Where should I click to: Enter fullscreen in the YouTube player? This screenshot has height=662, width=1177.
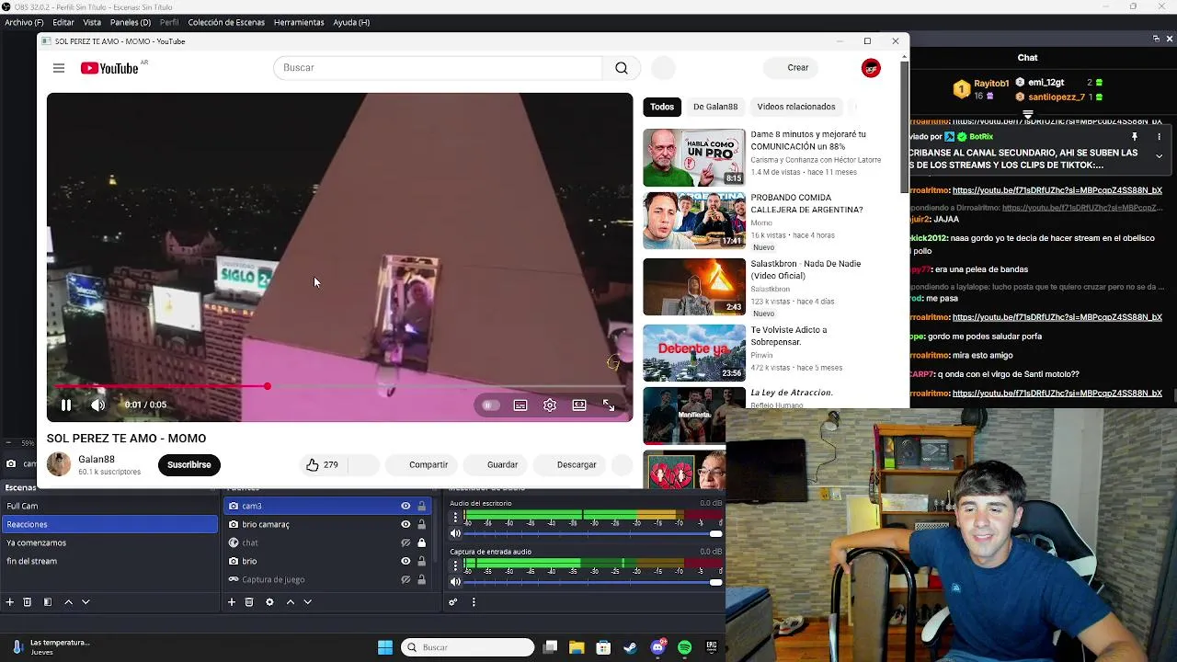(x=609, y=405)
